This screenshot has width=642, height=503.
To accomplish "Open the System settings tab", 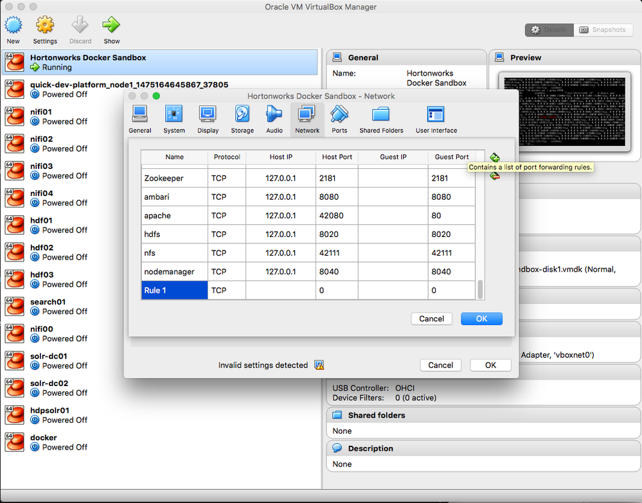I will tap(174, 119).
